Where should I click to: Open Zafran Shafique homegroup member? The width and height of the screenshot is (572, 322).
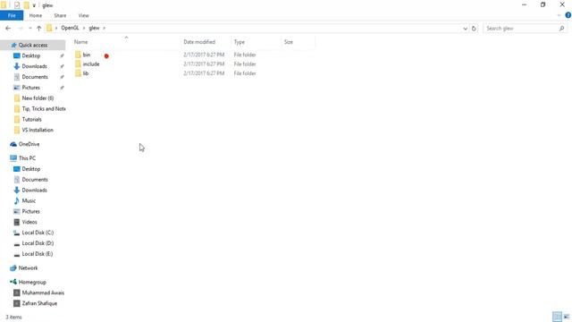click(x=39, y=303)
